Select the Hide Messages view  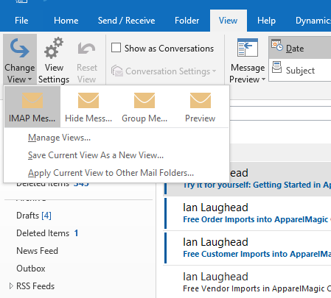(x=88, y=107)
